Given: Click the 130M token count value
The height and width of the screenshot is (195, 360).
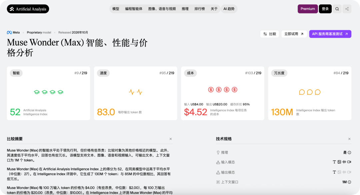Looking at the screenshot, I should pos(282,112).
